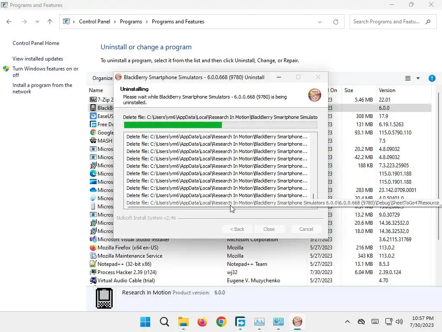Viewport: 442px width, 332px height.
Task: Select the MASH program icon
Action: [93, 140]
